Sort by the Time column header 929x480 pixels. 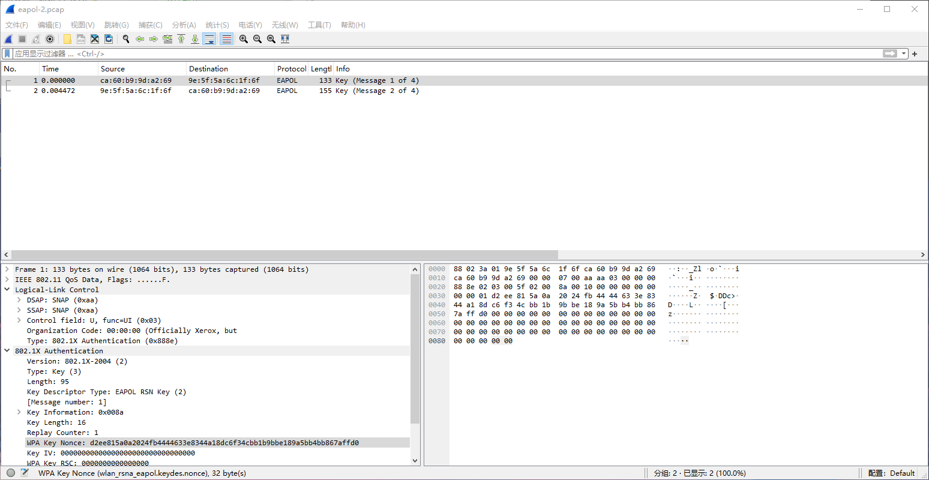(x=69, y=69)
